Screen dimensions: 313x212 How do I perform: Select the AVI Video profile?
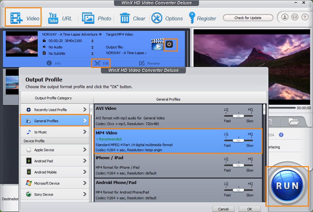coord(178,116)
